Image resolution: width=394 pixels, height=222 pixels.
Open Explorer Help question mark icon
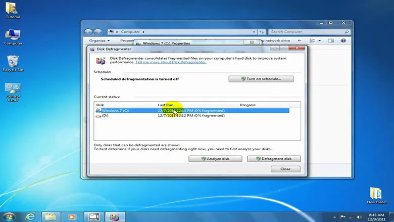pos(343,40)
